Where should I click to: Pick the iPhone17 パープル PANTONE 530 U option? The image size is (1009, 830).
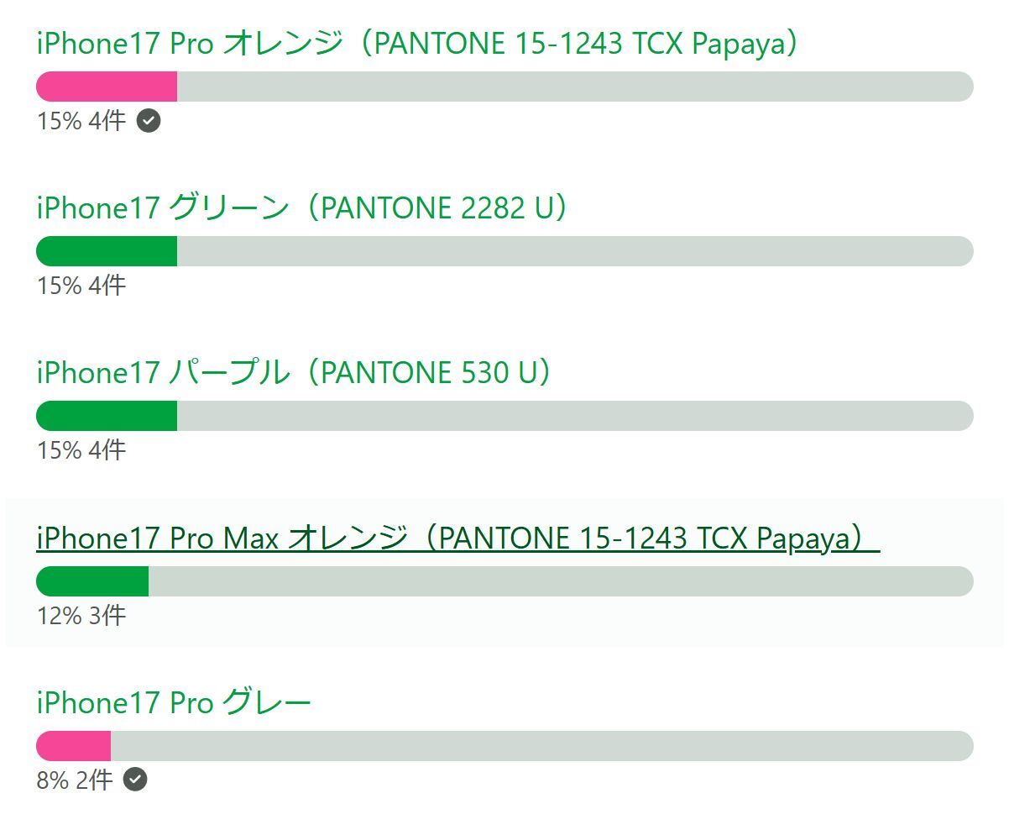coord(294,372)
